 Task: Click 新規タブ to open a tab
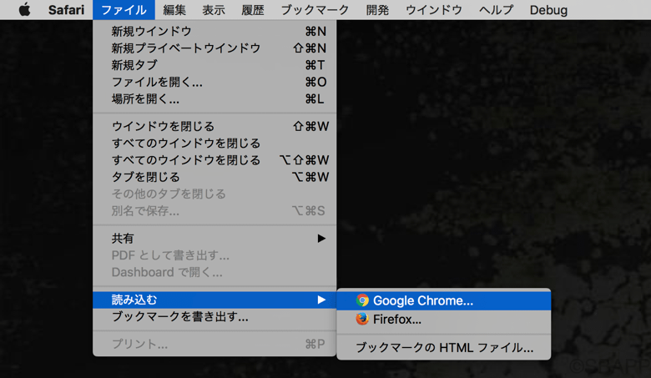point(134,65)
